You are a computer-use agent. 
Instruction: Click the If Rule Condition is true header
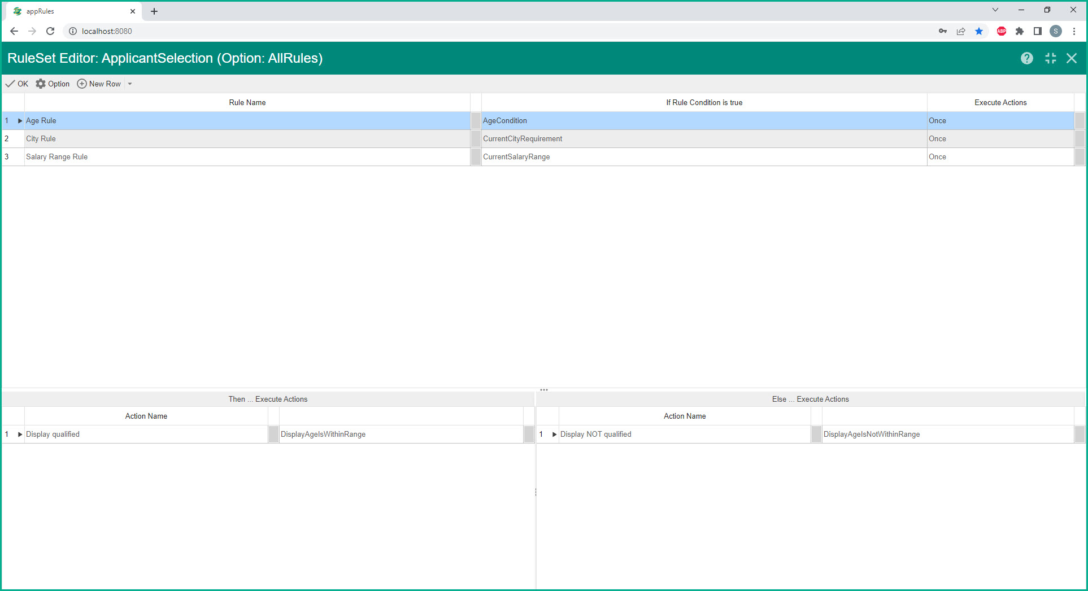click(x=704, y=103)
